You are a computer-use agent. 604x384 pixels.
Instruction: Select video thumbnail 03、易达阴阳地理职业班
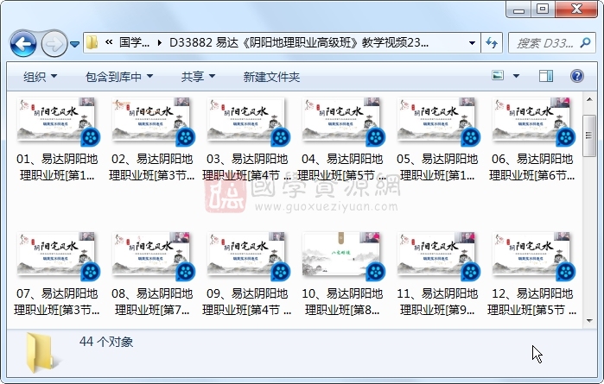coord(248,121)
